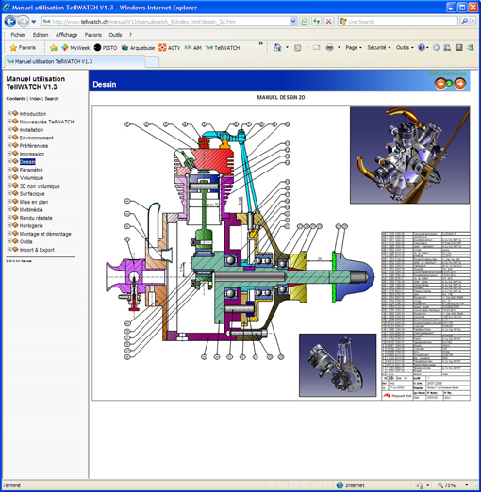
Task: Open the address bar history dropdown
Action: tap(293, 22)
